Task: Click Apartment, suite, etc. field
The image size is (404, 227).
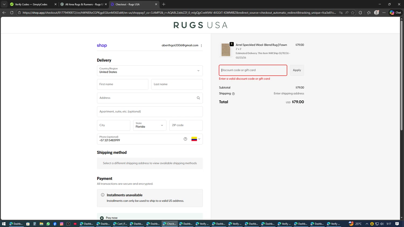Action: point(150,112)
